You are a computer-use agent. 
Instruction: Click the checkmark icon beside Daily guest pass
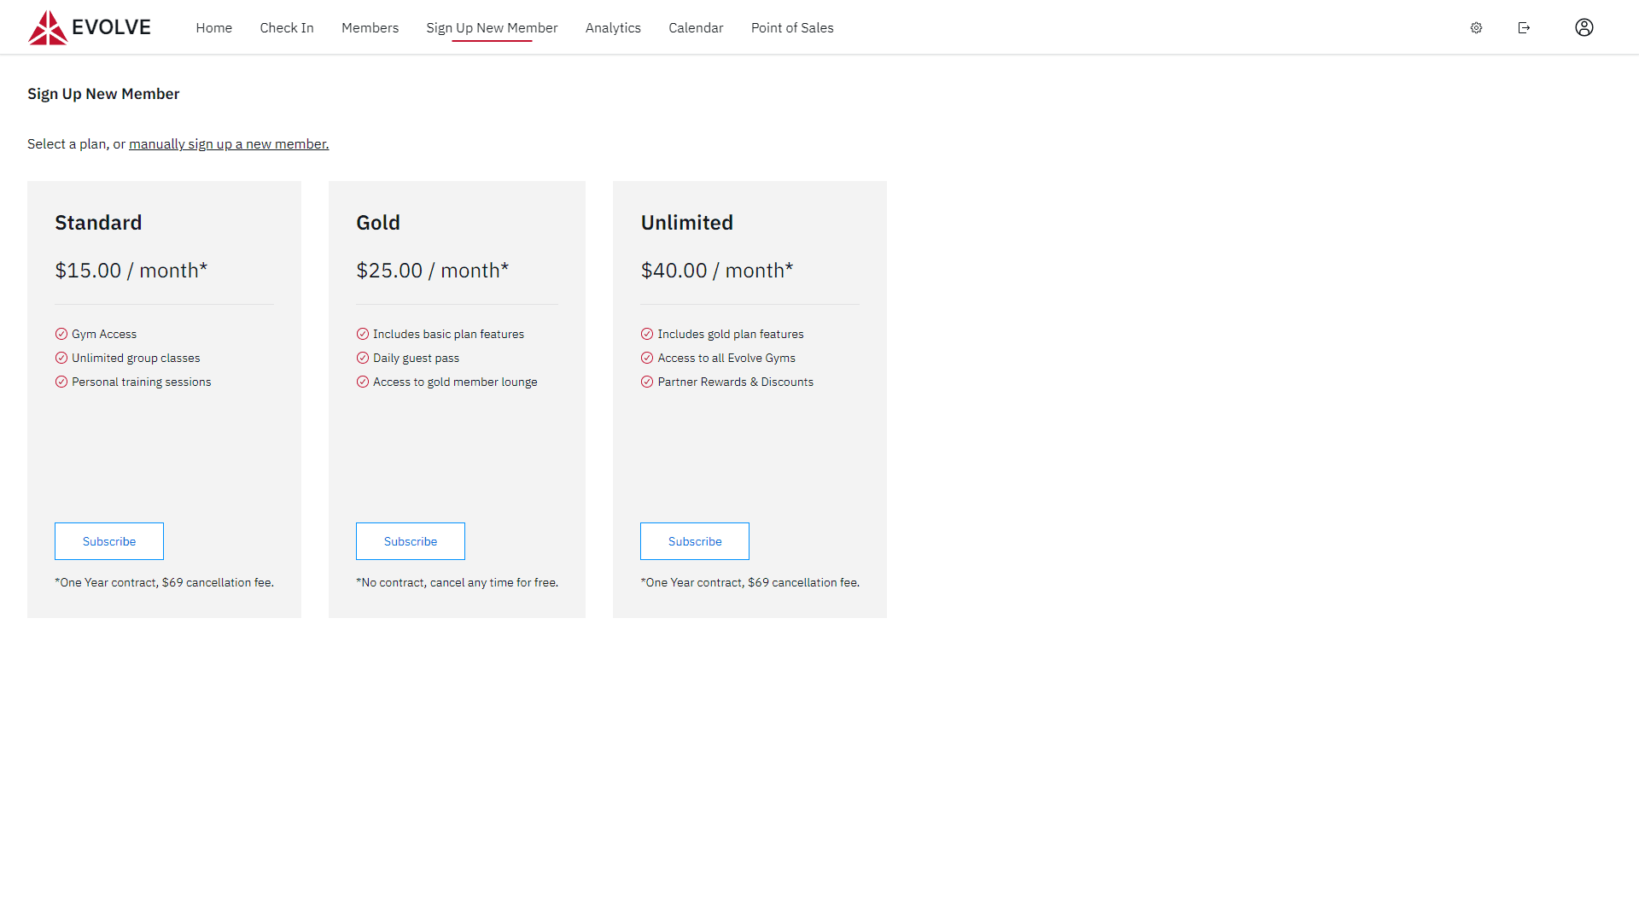click(x=363, y=358)
